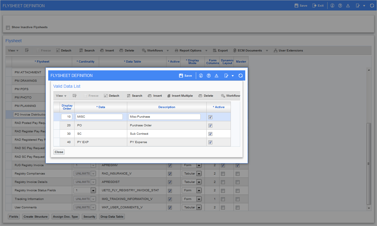Click the refresh icon in the dialog header
This screenshot has width=377, height=226.
click(x=240, y=76)
